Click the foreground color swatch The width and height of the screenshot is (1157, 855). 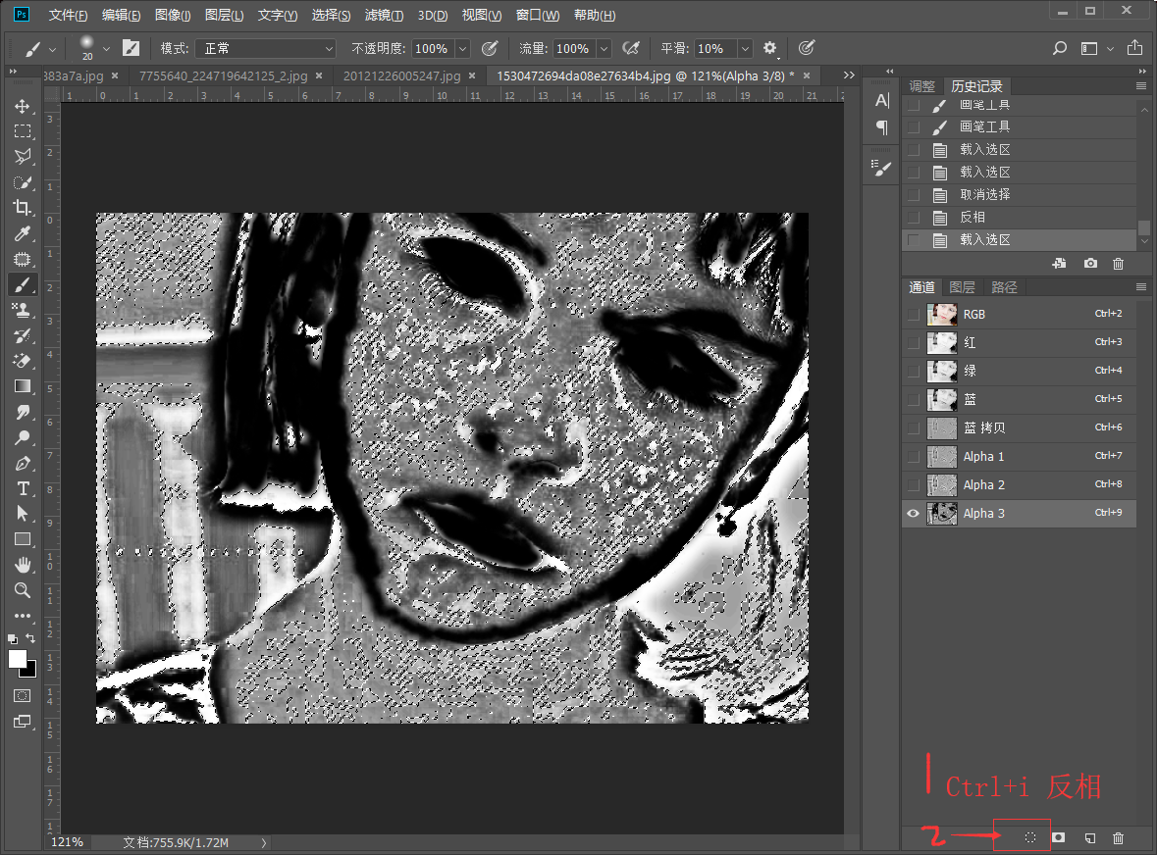18,659
